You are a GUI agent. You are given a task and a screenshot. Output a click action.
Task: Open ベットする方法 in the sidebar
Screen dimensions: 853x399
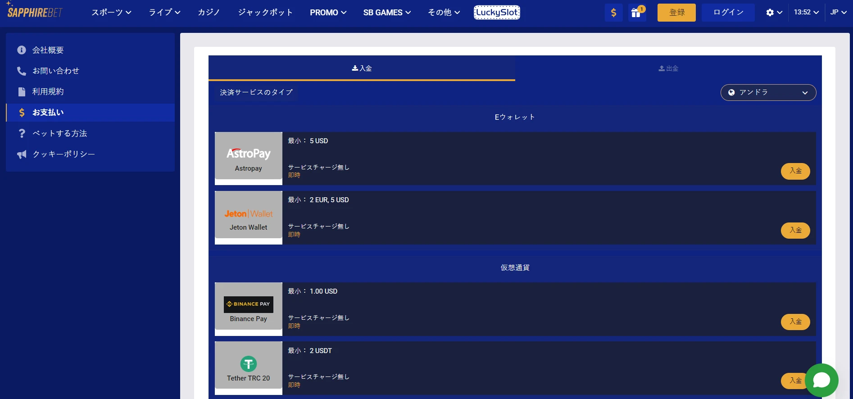click(90, 133)
